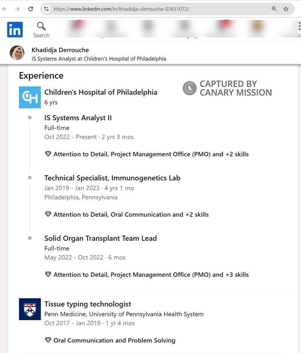The height and width of the screenshot is (353, 301).
Task: Expand IS Systems Analyst II skills list
Action: [147, 154]
